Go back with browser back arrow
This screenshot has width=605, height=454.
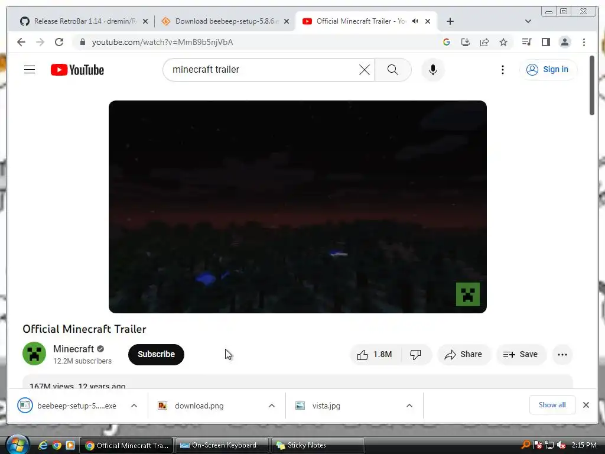coord(21,42)
